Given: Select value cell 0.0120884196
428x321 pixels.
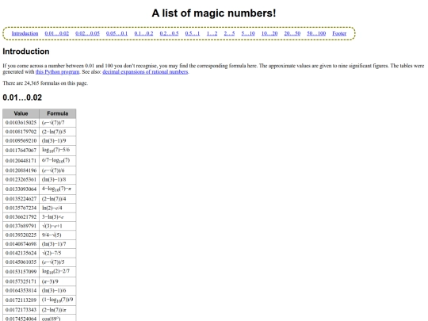Looking at the screenshot, I should [21, 170].
